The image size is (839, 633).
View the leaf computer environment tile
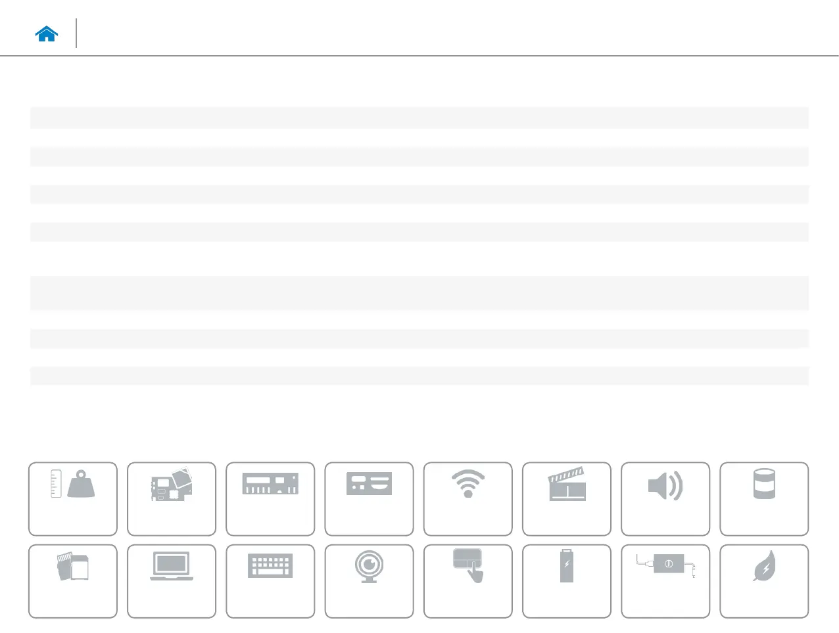pyautogui.click(x=764, y=581)
